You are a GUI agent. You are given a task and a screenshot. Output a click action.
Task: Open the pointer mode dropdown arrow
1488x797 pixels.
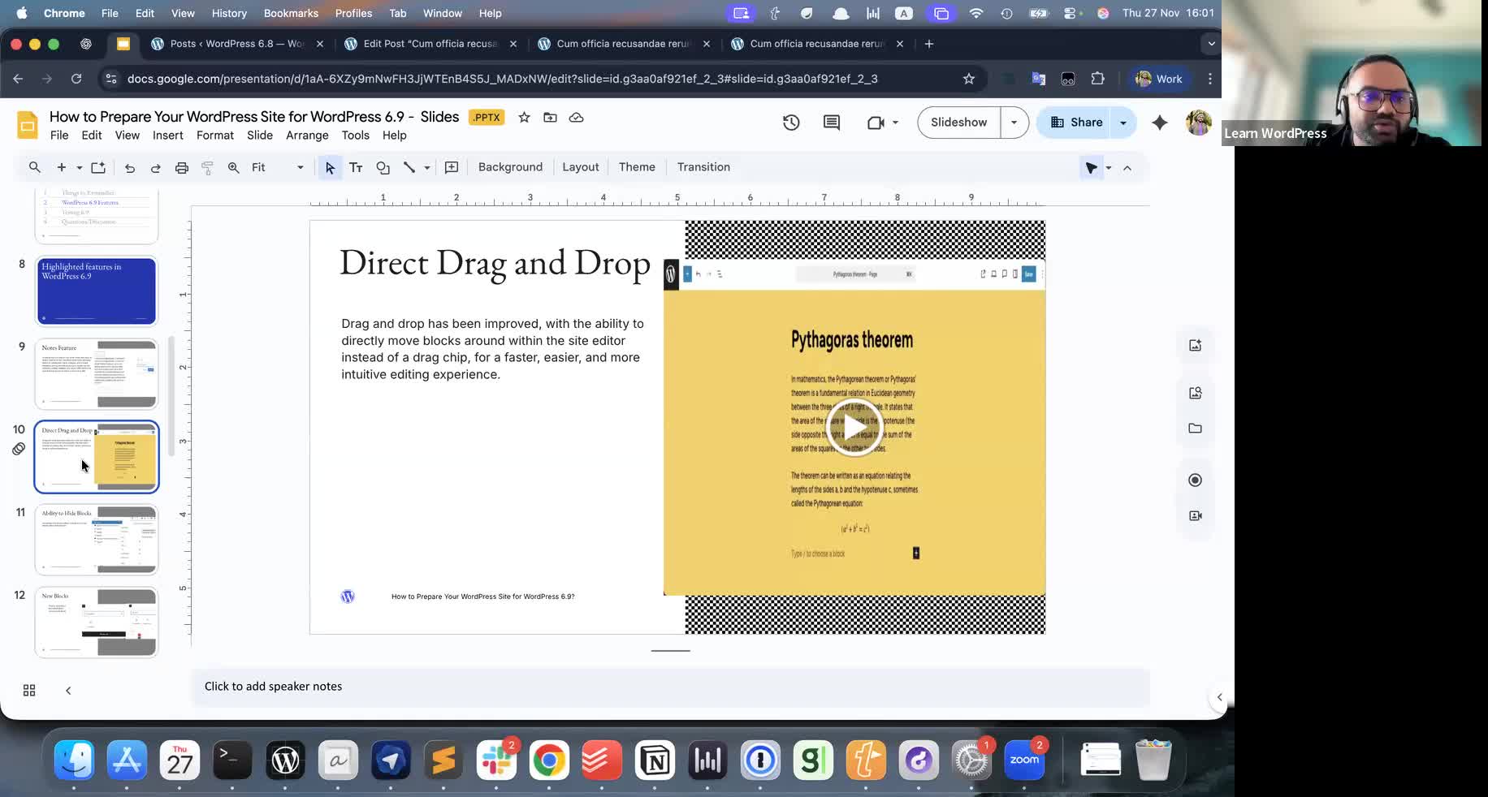tap(1108, 168)
